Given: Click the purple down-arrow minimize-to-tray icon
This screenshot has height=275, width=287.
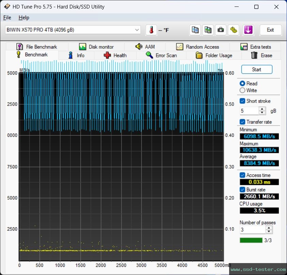Looking at the screenshot, I should [x=248, y=30].
